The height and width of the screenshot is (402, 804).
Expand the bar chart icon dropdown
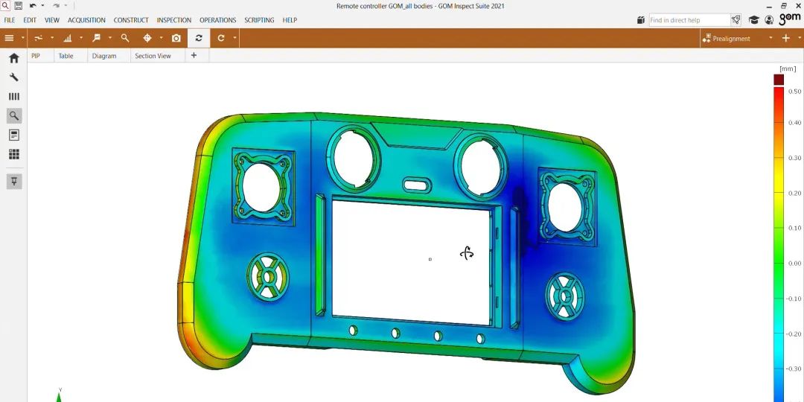(81, 38)
